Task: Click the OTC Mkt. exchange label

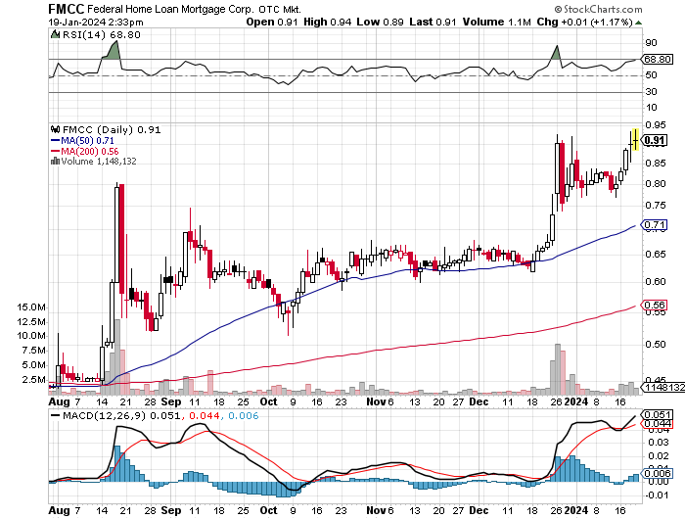Action: point(280,9)
